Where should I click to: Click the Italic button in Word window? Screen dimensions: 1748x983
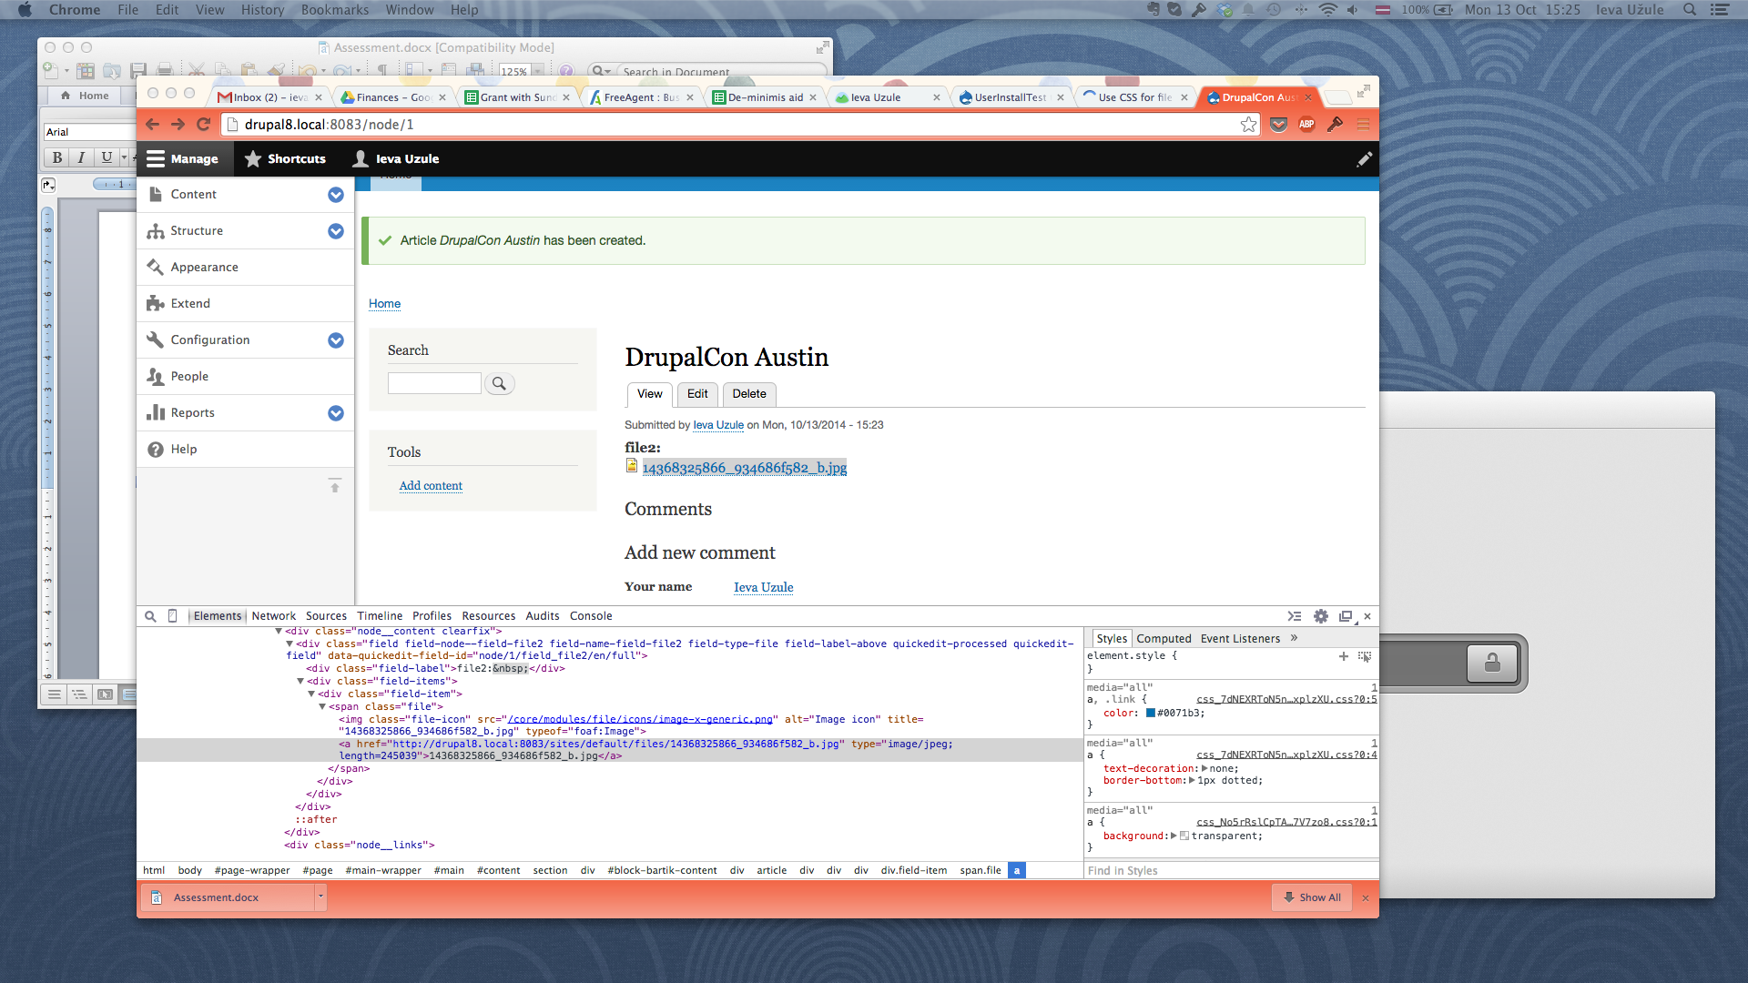tap(82, 157)
